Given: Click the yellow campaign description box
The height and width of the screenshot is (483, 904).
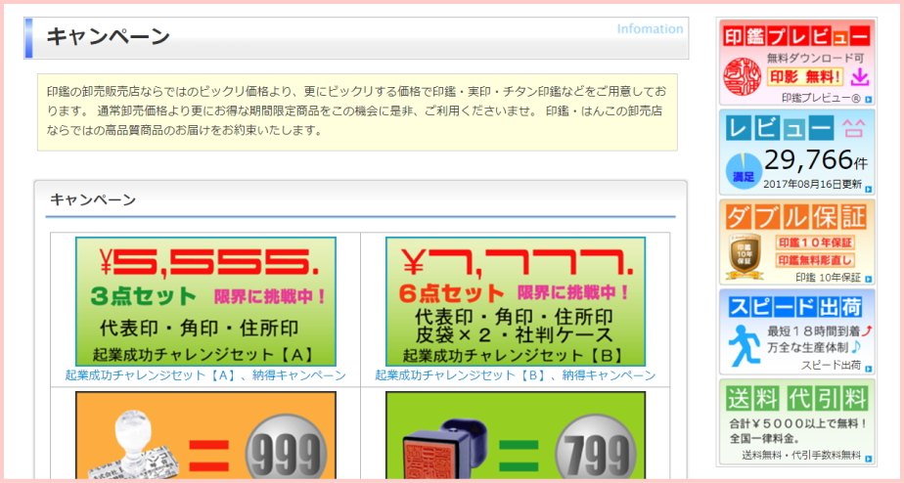Looking at the screenshot, I should pyautogui.click(x=357, y=111).
